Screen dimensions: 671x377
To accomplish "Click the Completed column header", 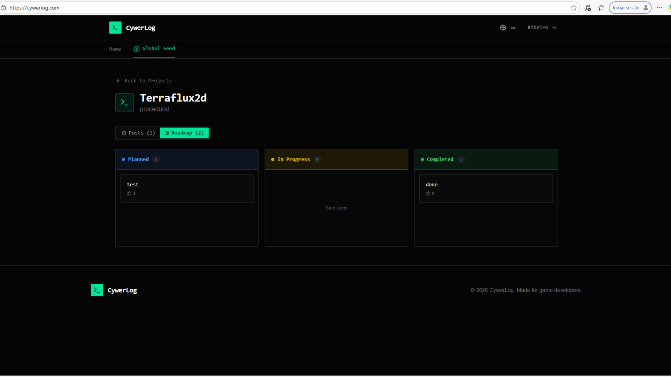I will (440, 159).
